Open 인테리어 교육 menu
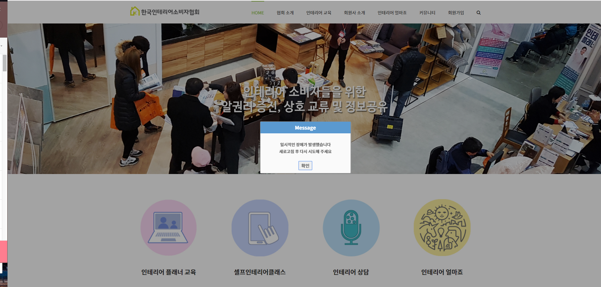601x287 pixels. pyautogui.click(x=319, y=13)
